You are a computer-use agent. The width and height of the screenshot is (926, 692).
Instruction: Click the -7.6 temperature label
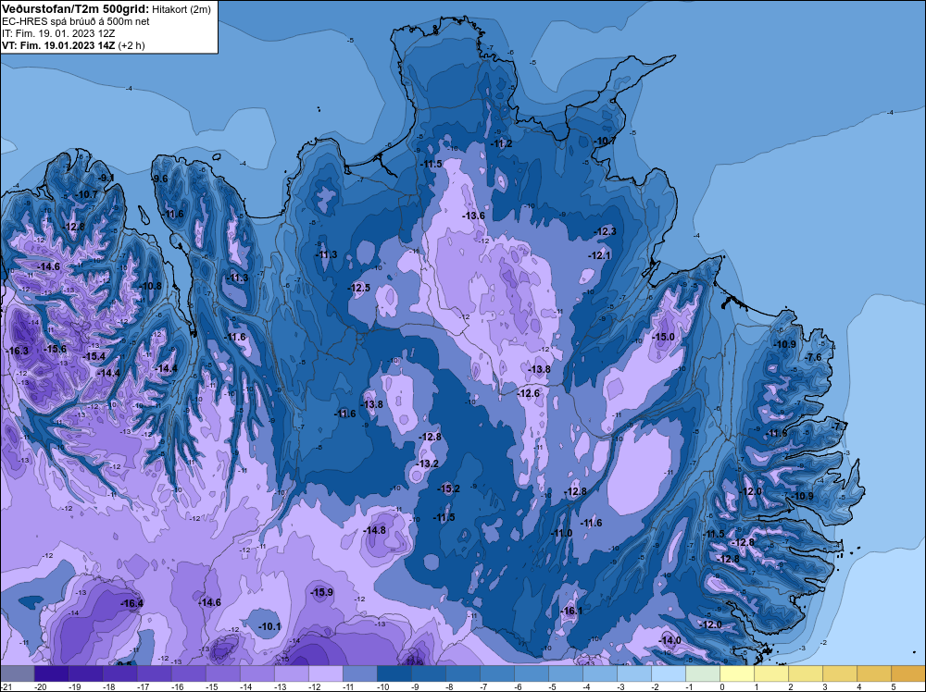[x=814, y=357]
